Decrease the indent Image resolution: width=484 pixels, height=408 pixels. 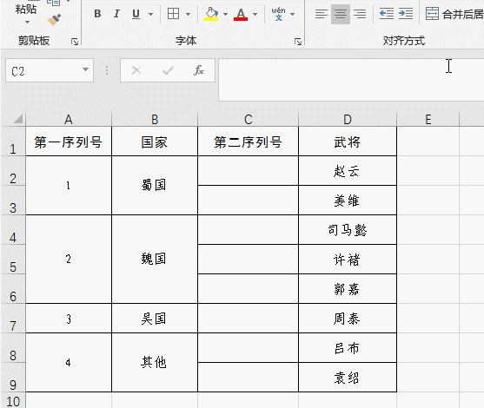387,14
